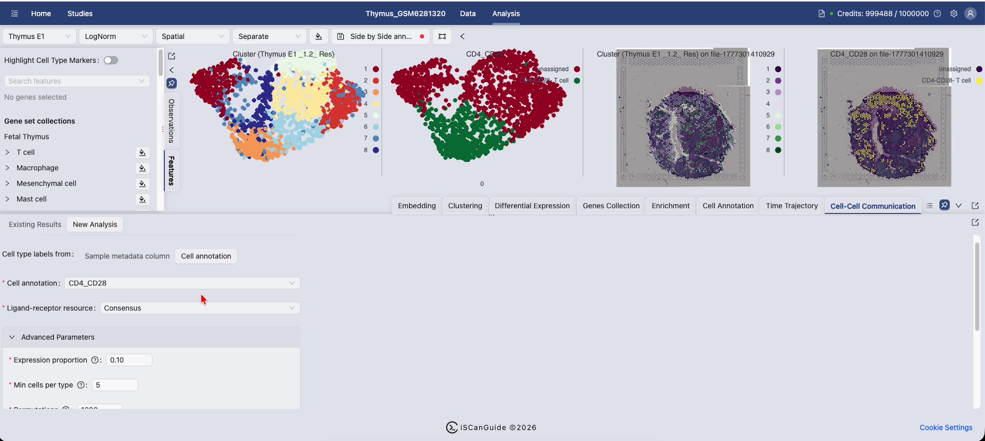The width and height of the screenshot is (985, 441).
Task: Toggle Highlight Cell Type Markers switch
Action: (111, 60)
